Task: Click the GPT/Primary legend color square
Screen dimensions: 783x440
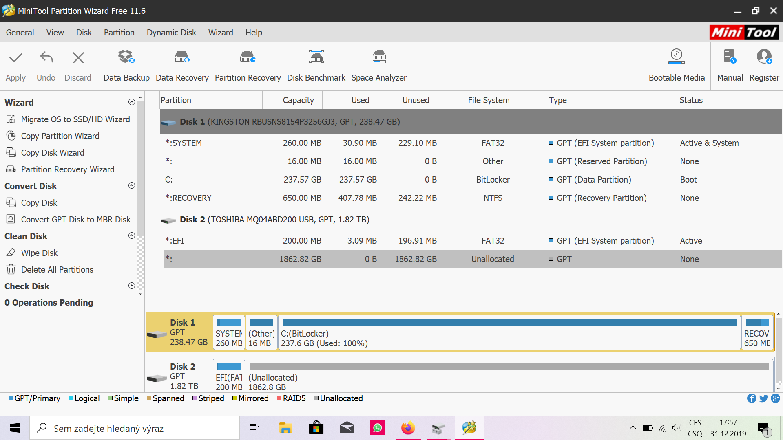Action: pyautogui.click(x=11, y=398)
